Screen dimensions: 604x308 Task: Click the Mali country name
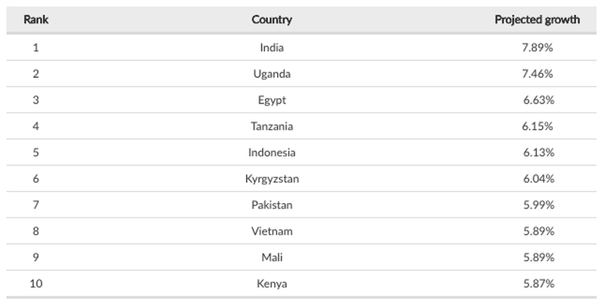coord(272,257)
